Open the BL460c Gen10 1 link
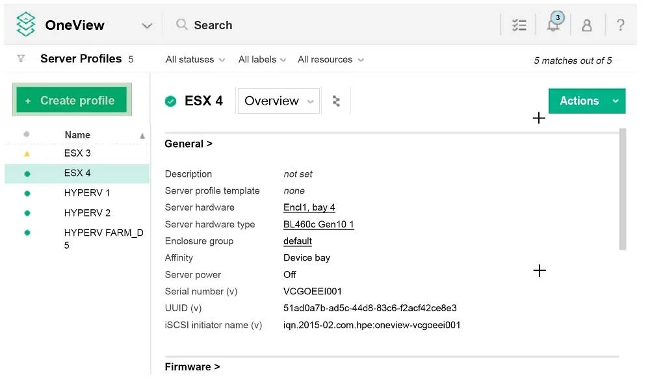This screenshot has height=384, width=650. (318, 225)
